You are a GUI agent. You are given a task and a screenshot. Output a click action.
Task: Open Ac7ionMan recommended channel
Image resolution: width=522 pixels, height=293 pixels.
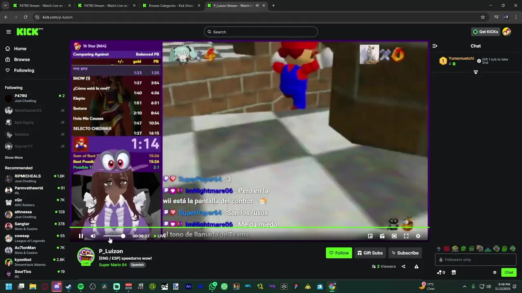(x=35, y=250)
